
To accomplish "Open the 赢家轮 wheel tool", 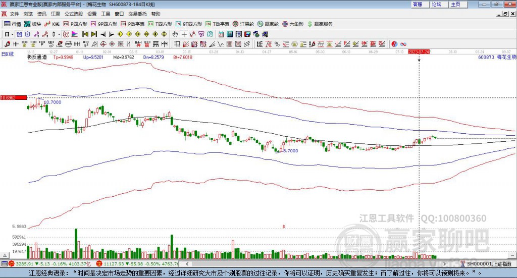I will coord(268,24).
